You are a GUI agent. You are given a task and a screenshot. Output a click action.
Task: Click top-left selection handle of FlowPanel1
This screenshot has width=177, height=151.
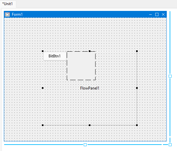43,51
